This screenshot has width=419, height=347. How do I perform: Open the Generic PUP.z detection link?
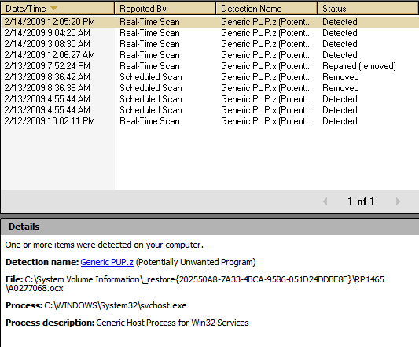(107, 262)
